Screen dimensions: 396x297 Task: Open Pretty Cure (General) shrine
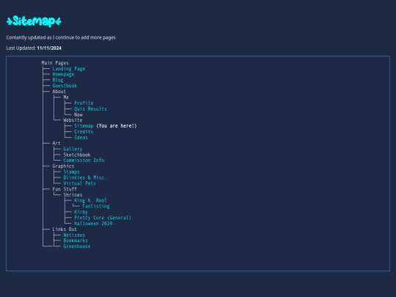point(103,218)
